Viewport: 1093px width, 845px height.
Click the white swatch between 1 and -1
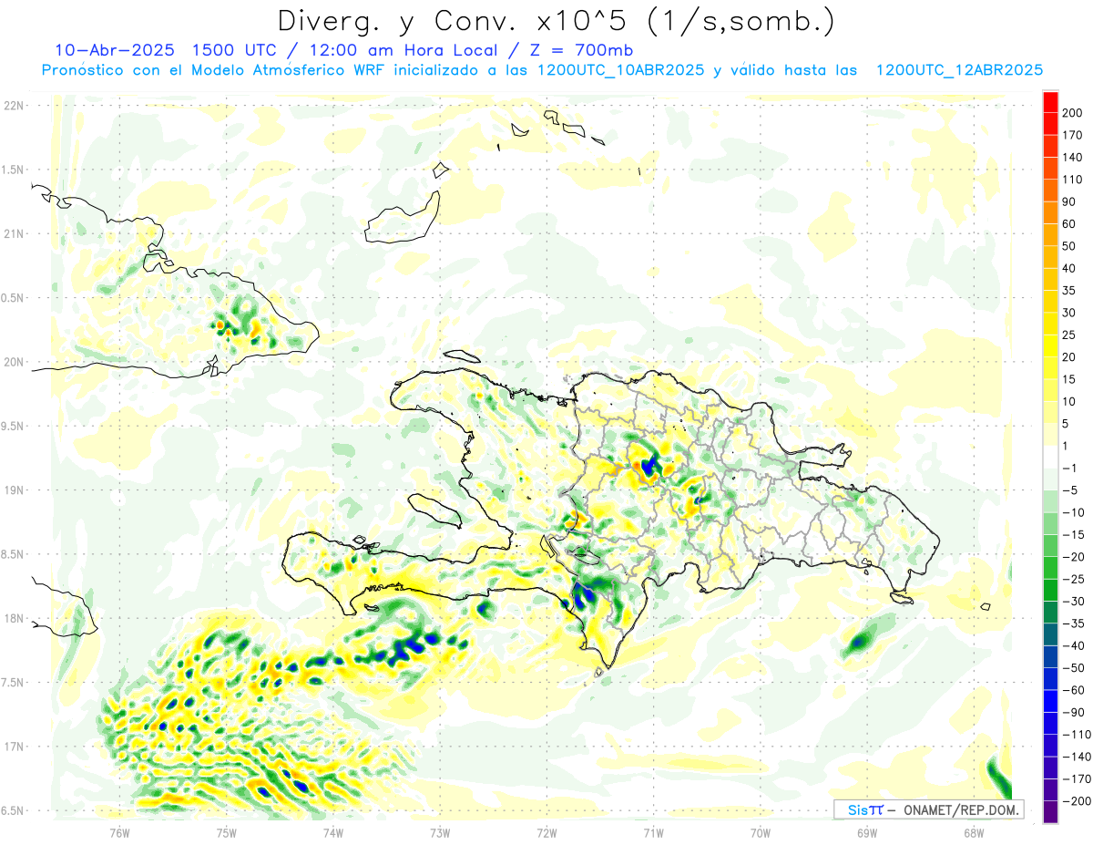click(x=1051, y=458)
